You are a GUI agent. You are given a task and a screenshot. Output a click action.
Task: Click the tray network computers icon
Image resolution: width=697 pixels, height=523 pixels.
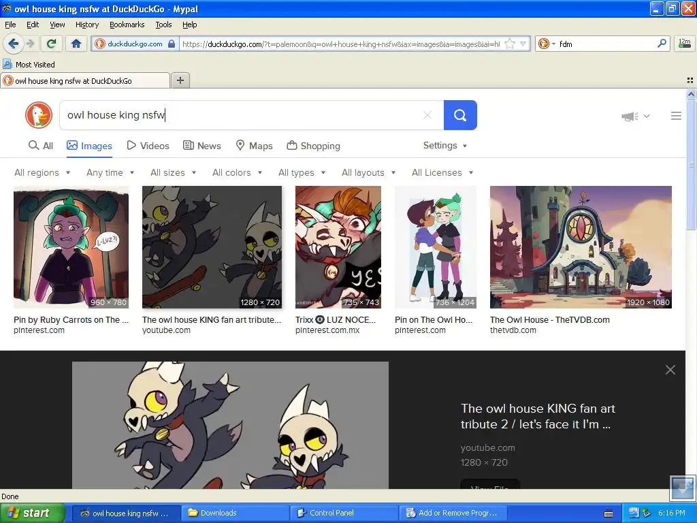[634, 513]
